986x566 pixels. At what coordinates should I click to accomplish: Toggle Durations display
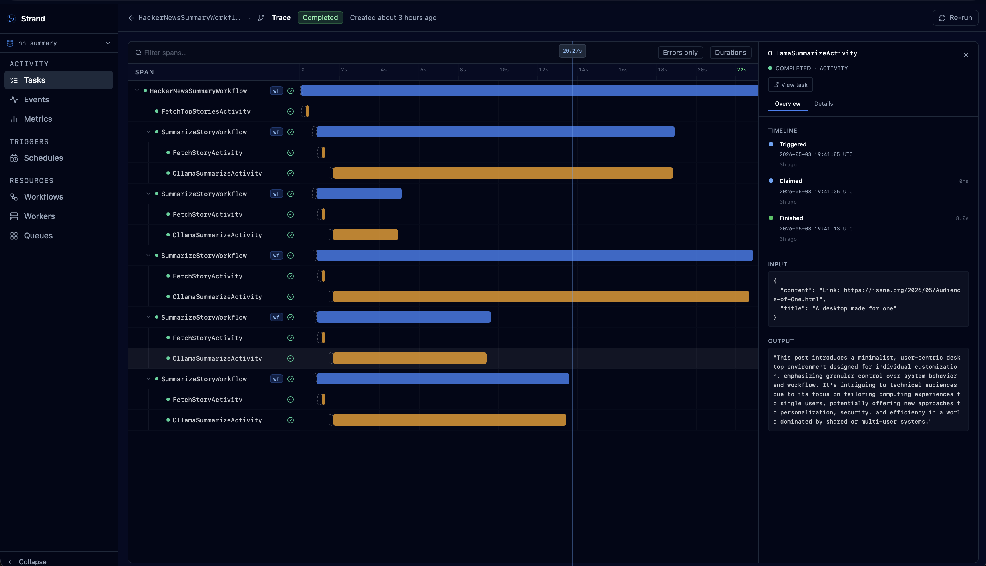coord(730,53)
